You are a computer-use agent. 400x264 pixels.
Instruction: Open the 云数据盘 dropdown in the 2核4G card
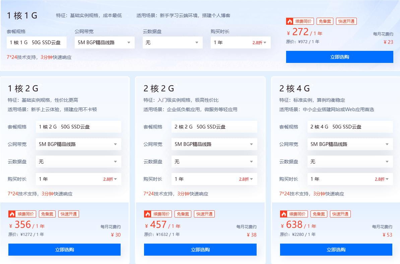tap(350, 162)
